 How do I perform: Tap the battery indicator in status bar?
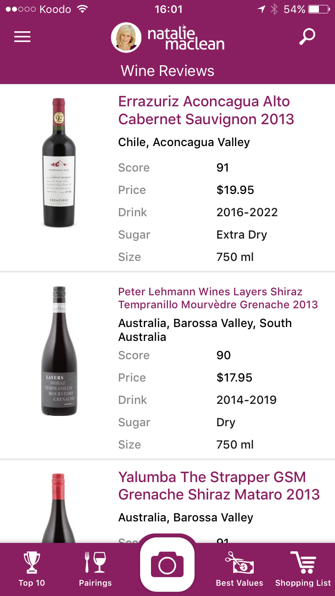[x=319, y=9]
